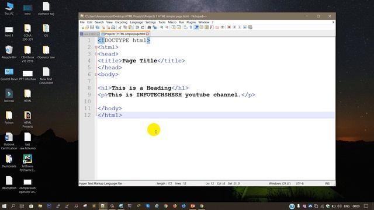Click the macro Playback icon
374x210 pixels.
click(x=240, y=27)
